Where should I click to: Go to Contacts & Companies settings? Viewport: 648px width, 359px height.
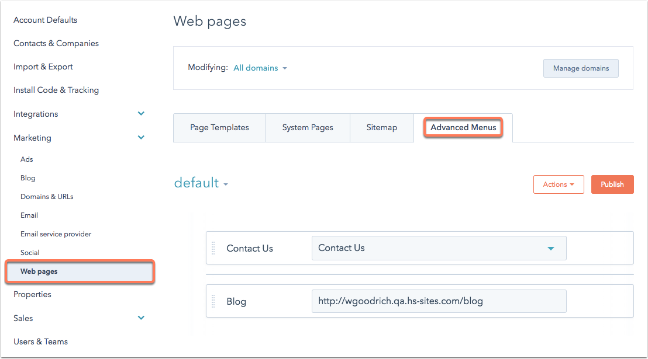pyautogui.click(x=56, y=43)
